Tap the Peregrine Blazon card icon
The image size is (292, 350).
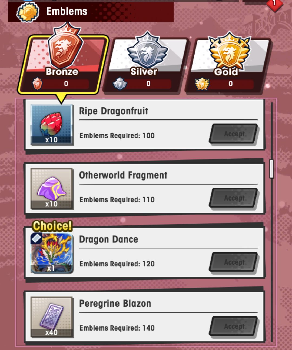click(52, 317)
